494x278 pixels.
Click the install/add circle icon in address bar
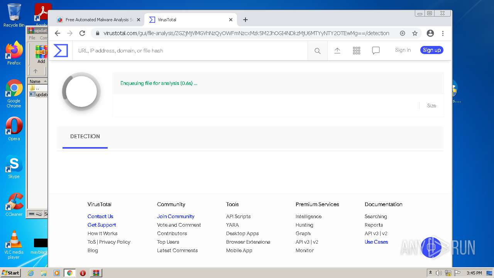[403, 33]
